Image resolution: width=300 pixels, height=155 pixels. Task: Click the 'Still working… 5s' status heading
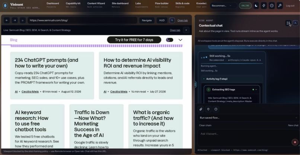pos(220,56)
